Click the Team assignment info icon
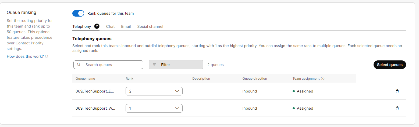The width and height of the screenshot is (419, 127). point(323,79)
